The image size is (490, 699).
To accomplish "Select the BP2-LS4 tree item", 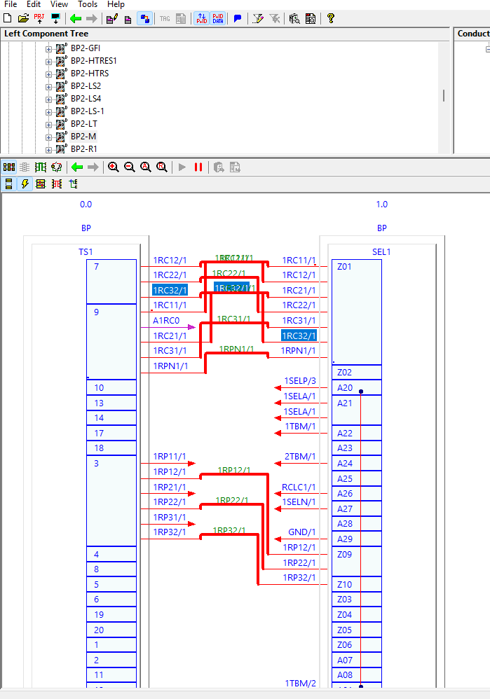I will click(x=86, y=99).
